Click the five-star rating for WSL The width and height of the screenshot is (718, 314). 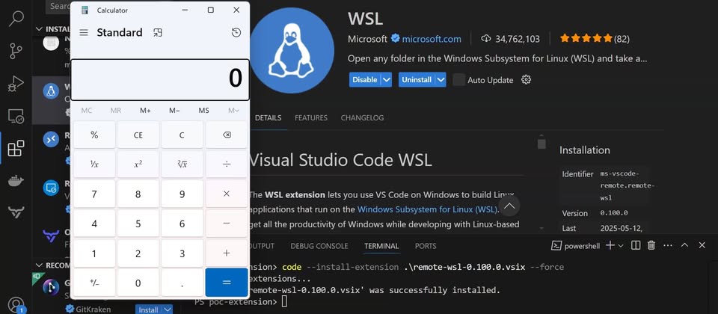(x=586, y=38)
